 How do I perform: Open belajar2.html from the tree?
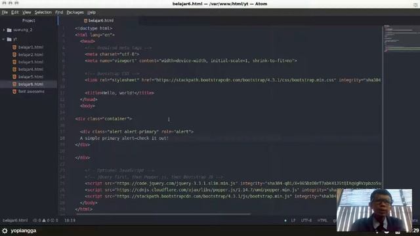click(31, 54)
